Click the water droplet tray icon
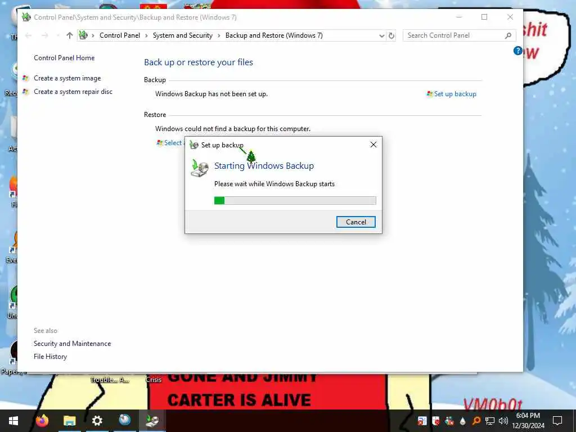The image size is (576, 432). (x=463, y=421)
